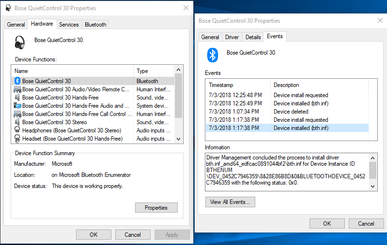Select event '7/3/2018 1:07:34 PM' Device deleted
The height and width of the screenshot is (245, 387).
(287, 112)
